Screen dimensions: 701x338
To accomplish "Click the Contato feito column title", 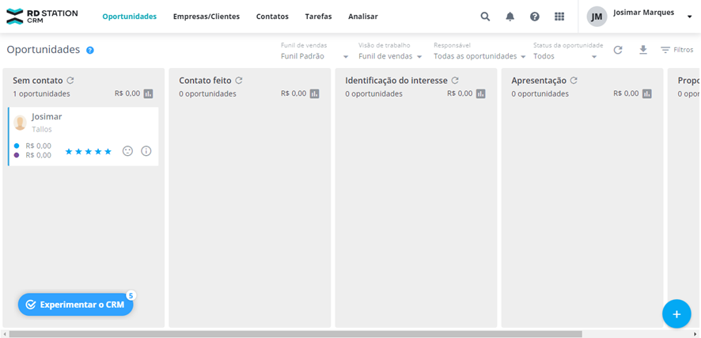I will tap(205, 81).
